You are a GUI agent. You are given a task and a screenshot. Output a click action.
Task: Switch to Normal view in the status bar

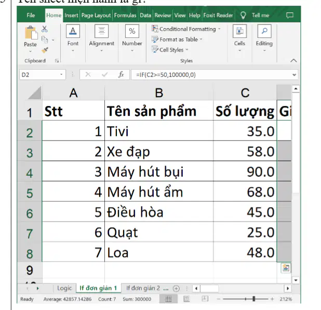(x=168, y=299)
